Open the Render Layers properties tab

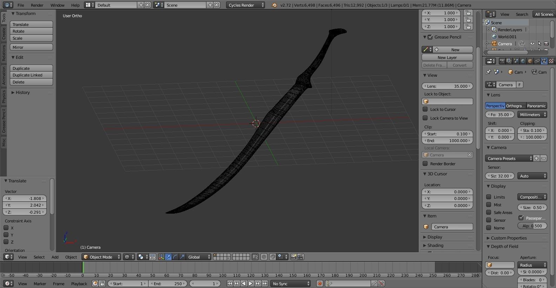[509, 61]
